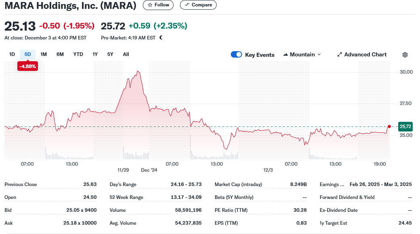420x234 pixels.
Task: Click Market Cap value 8.249B
Action: 299,184
